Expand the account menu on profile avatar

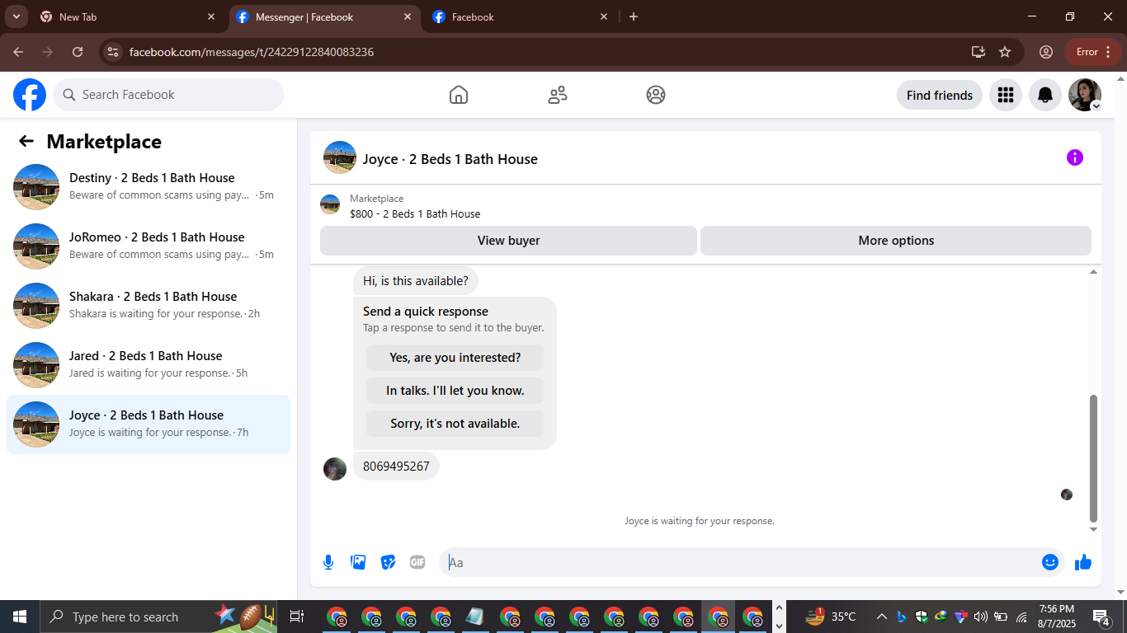[1096, 106]
